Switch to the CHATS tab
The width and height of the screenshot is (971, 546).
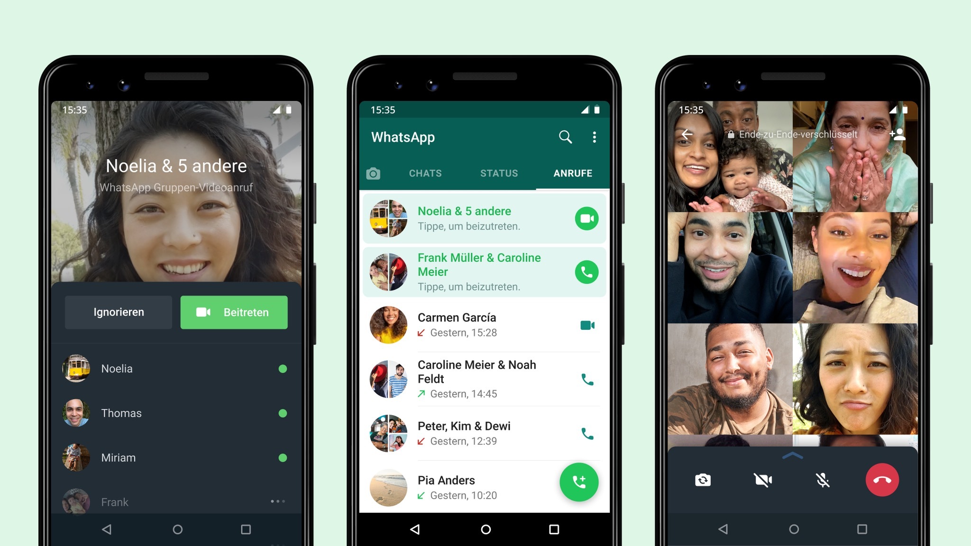[x=424, y=173]
